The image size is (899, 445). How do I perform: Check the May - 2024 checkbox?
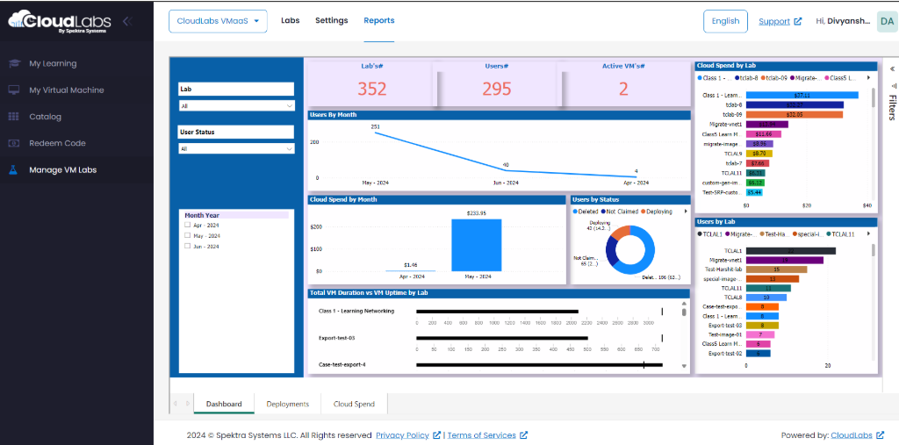click(188, 236)
